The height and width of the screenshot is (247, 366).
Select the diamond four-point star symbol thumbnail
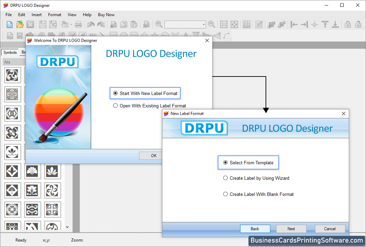pyautogui.click(x=12, y=171)
